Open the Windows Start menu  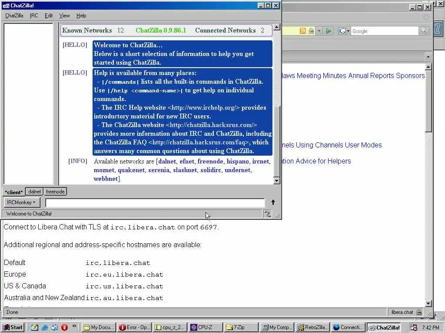tap(13, 327)
